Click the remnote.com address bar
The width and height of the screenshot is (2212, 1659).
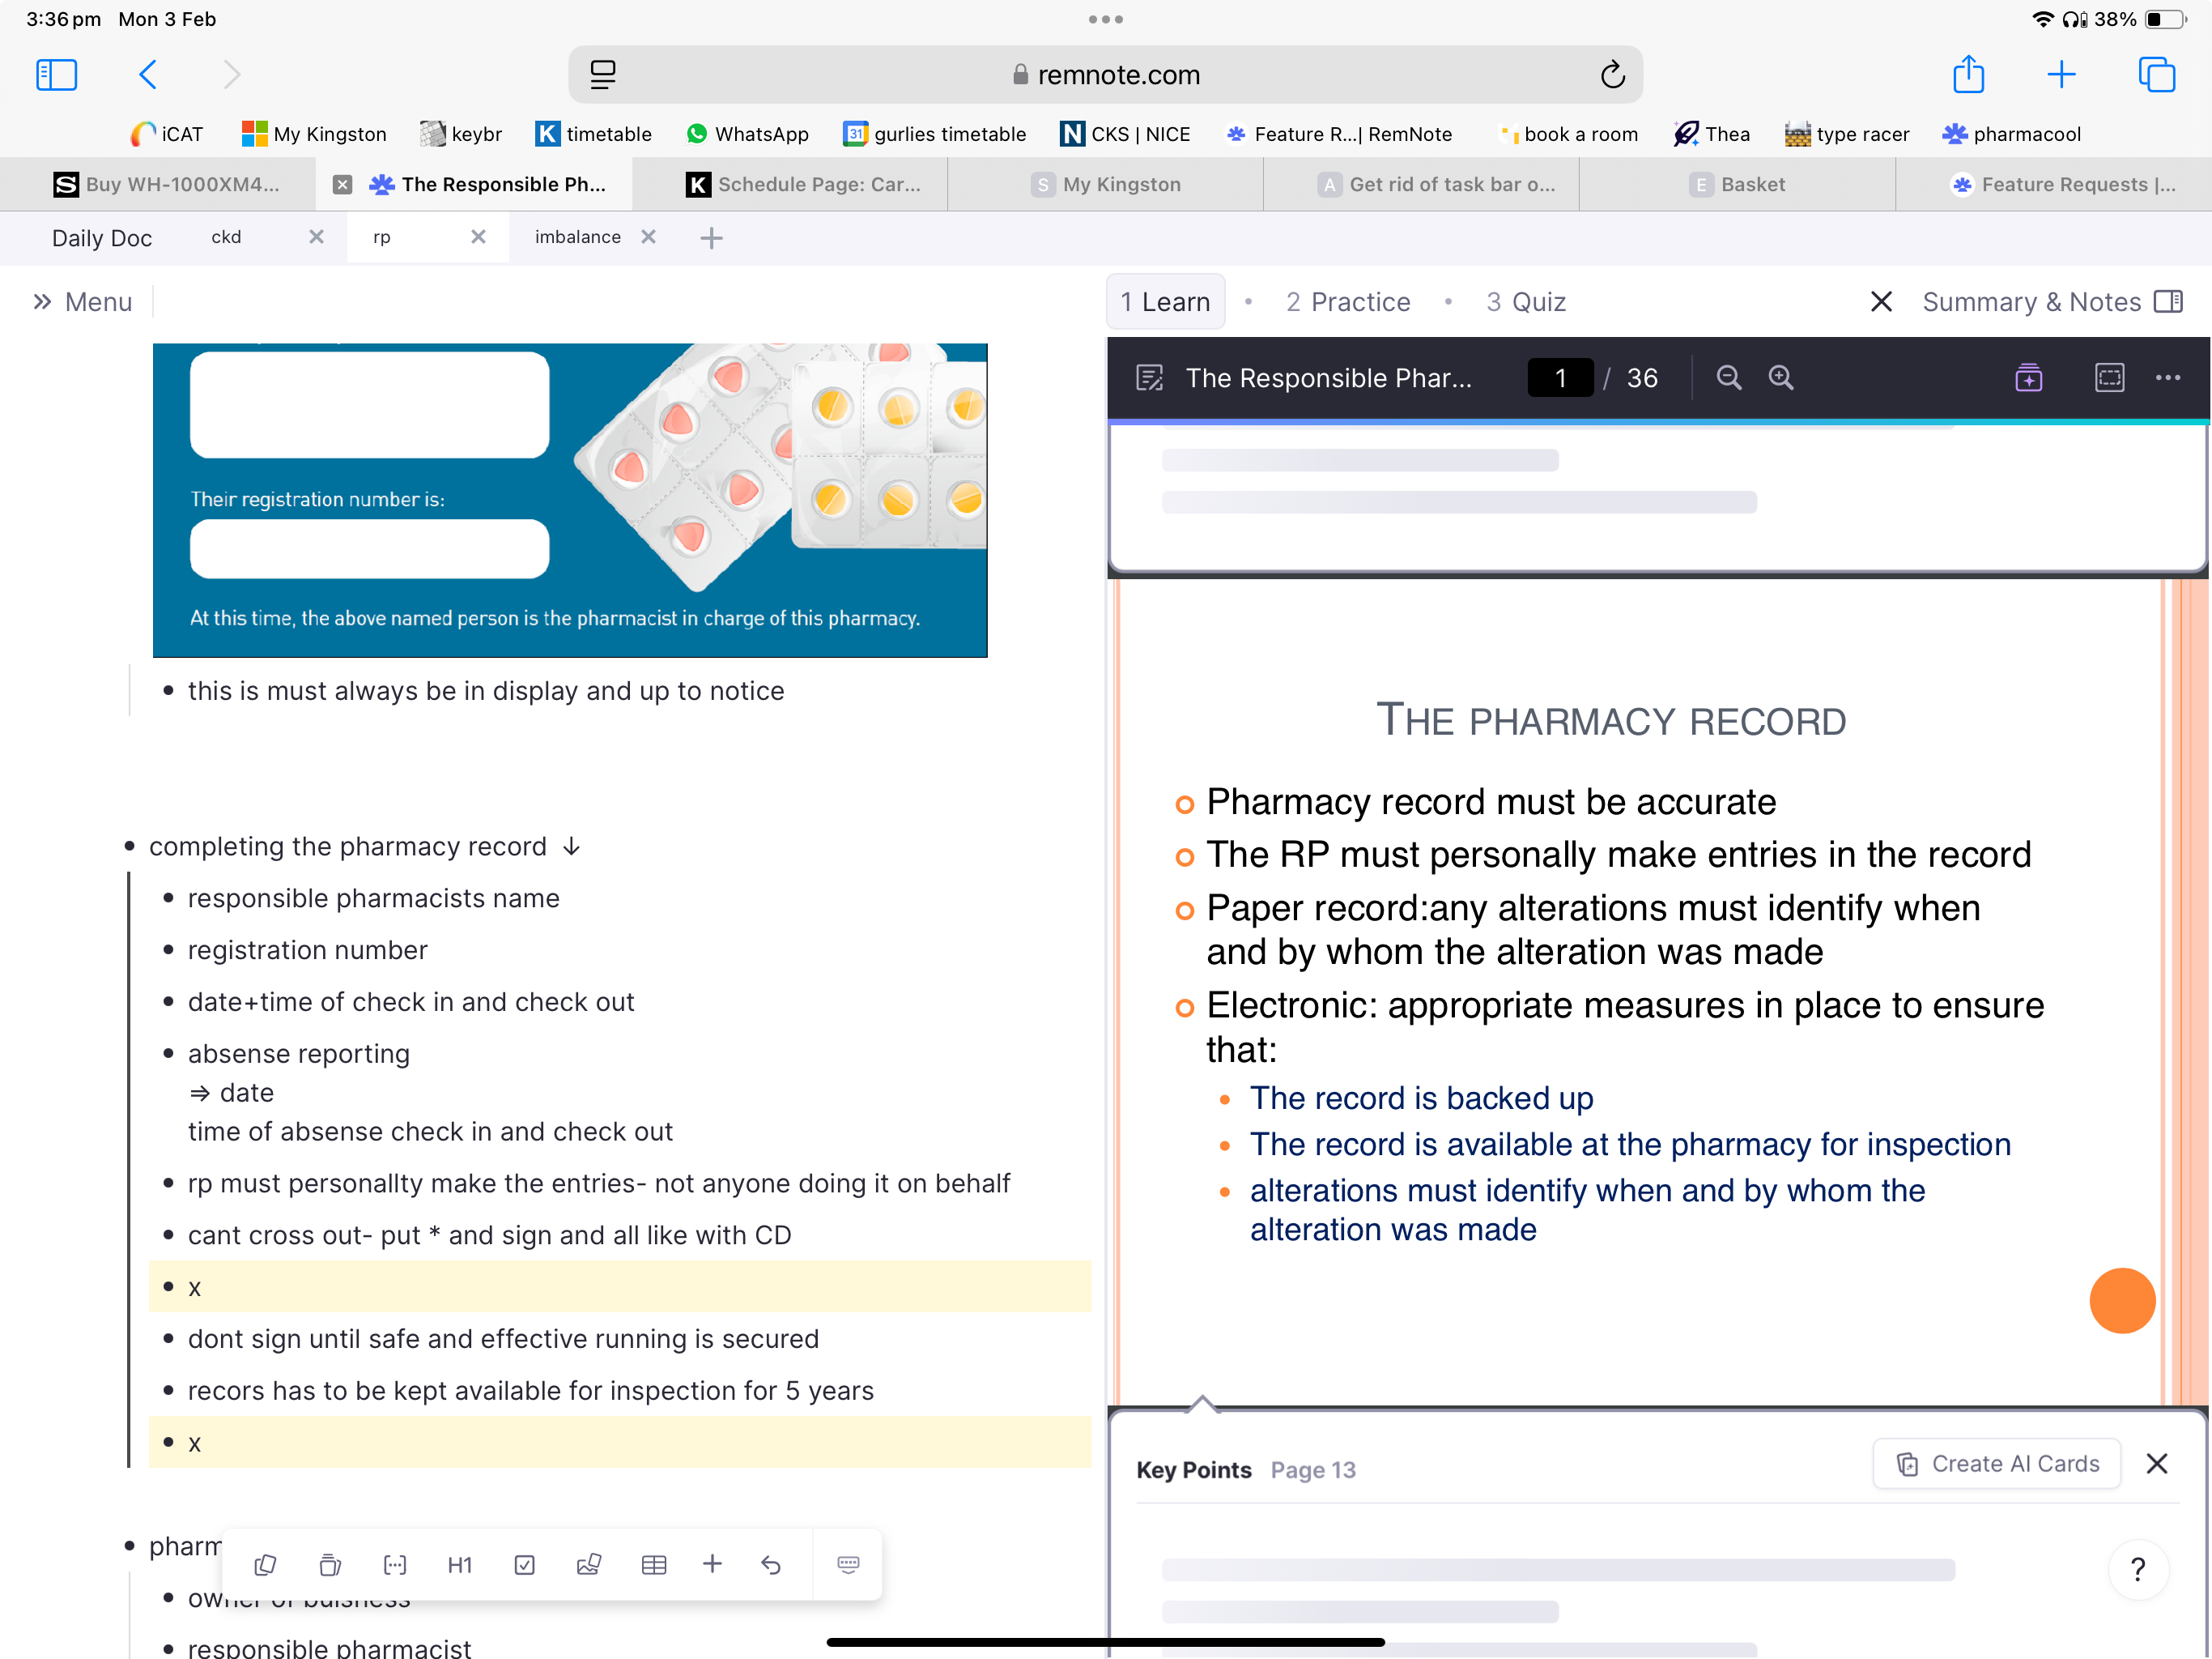(x=1105, y=74)
